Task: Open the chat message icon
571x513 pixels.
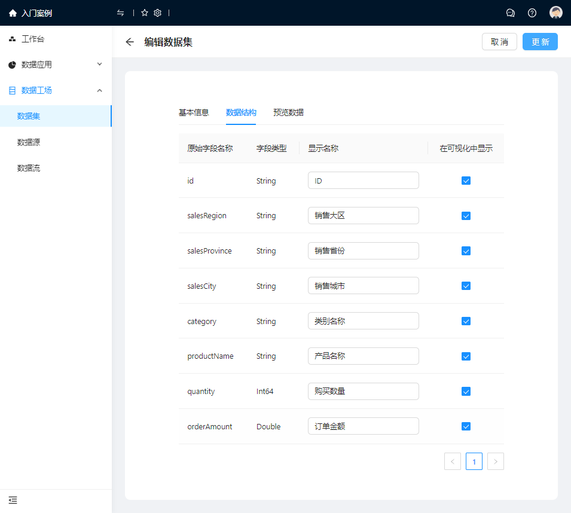Action: click(511, 13)
